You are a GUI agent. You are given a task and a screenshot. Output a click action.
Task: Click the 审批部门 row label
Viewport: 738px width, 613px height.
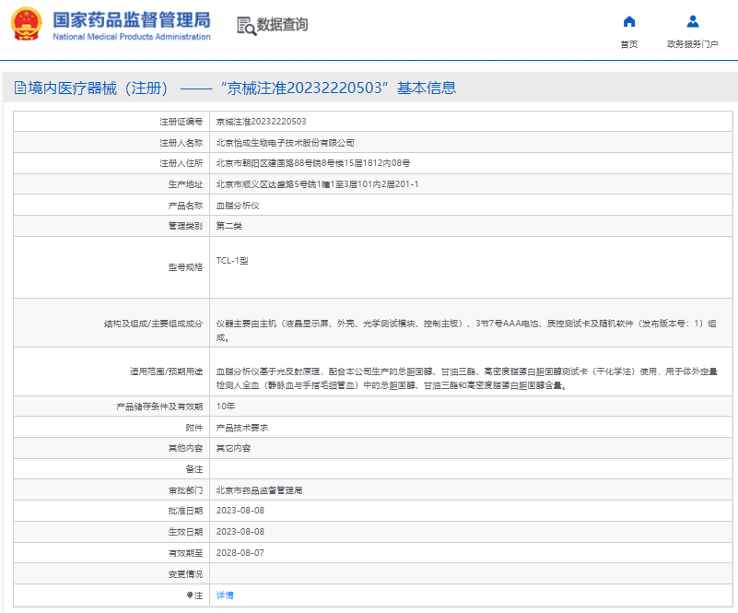pyautogui.click(x=185, y=490)
